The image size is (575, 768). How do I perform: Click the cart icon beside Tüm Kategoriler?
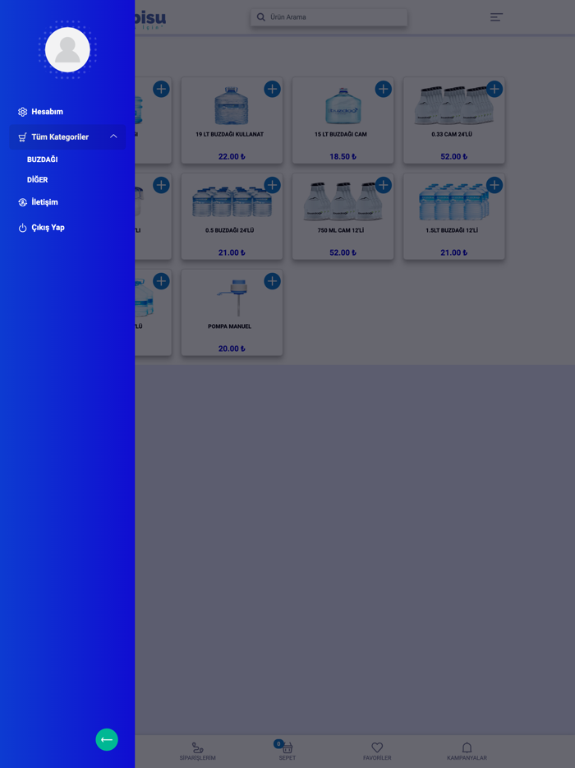point(22,137)
